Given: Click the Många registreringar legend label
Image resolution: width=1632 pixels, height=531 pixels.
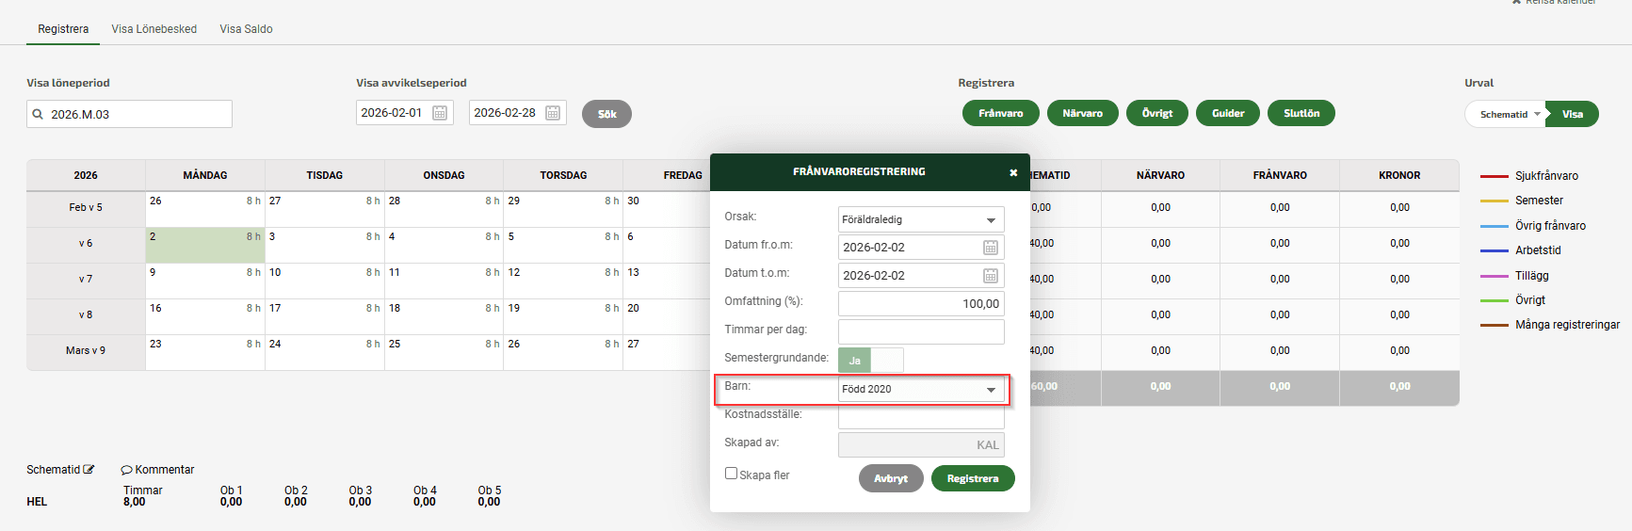Looking at the screenshot, I should (x=1567, y=325).
